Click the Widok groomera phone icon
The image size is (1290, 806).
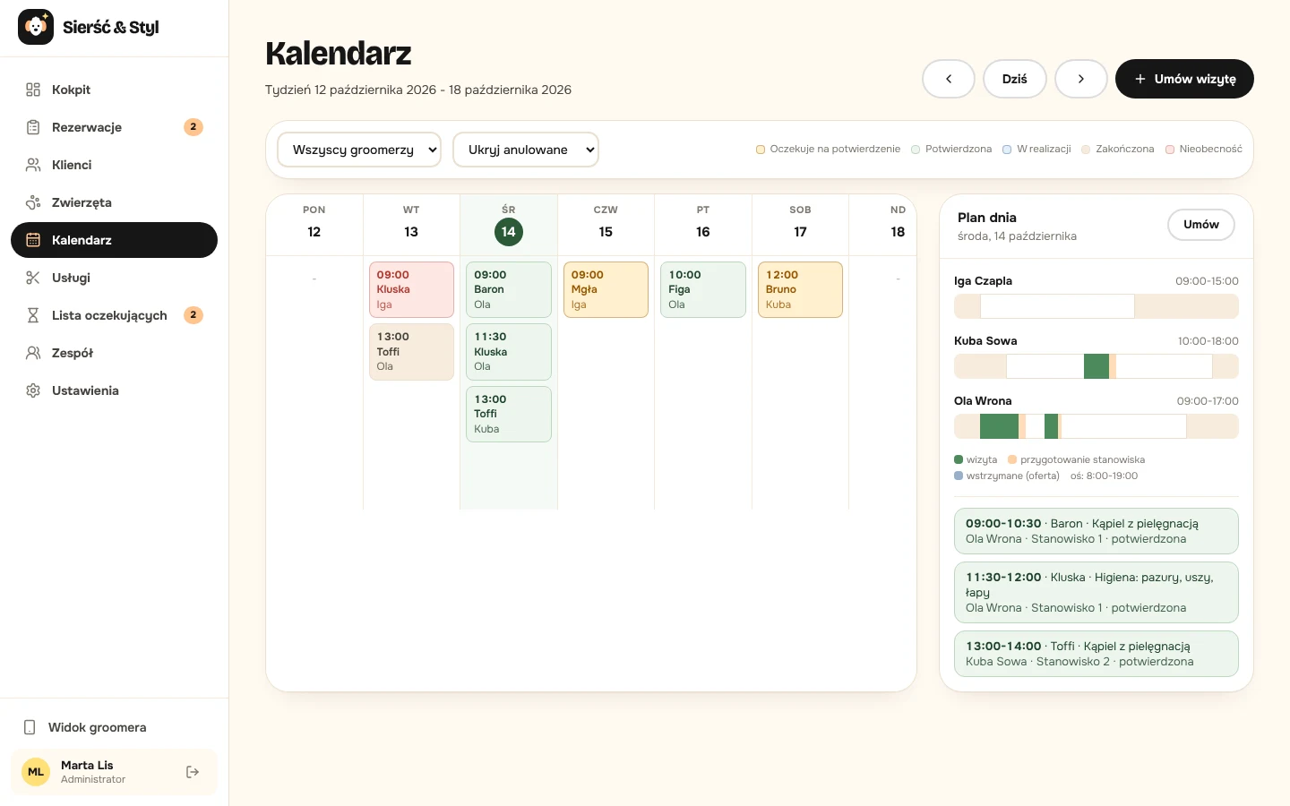pyautogui.click(x=30, y=727)
